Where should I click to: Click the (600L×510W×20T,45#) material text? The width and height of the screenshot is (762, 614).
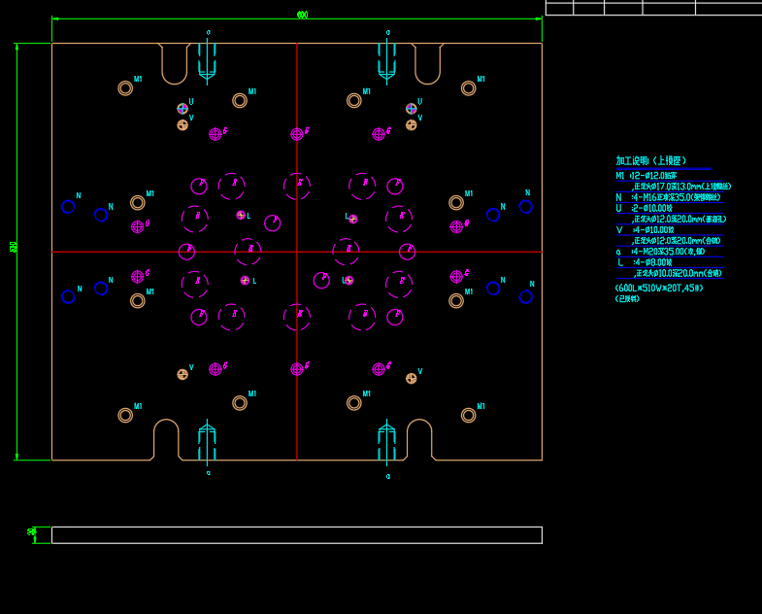[x=658, y=289]
